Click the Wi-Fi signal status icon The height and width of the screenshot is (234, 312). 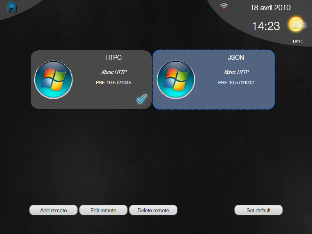coord(224,6)
